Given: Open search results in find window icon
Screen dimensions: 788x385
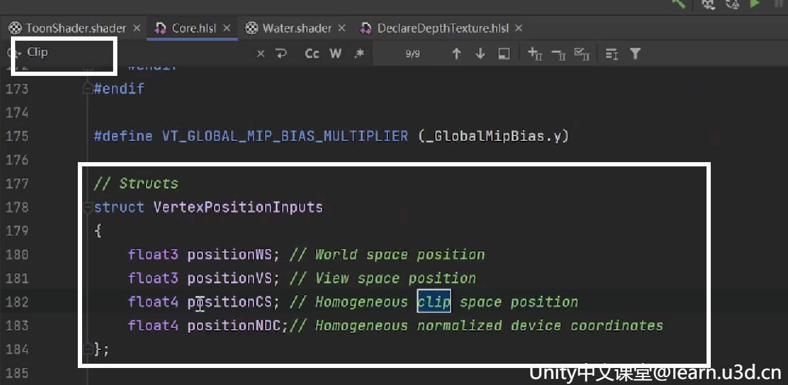Looking at the screenshot, I should click(x=503, y=53).
